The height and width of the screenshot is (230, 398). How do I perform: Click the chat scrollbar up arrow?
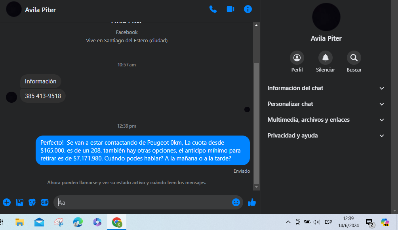coord(256,25)
